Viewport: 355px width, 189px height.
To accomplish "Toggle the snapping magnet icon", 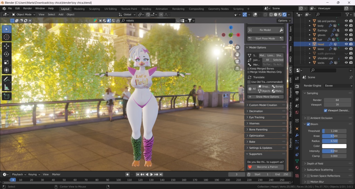I will click(x=148, y=15).
